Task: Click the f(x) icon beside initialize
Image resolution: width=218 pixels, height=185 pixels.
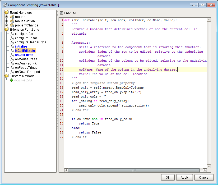Action: [x=12, y=47]
